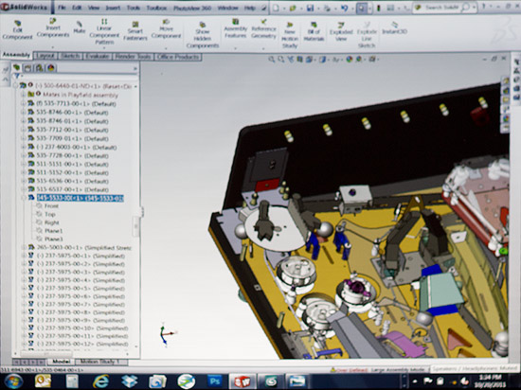521x390 pixels.
Task: Select the Plane1 item in tree
Action: (53, 231)
